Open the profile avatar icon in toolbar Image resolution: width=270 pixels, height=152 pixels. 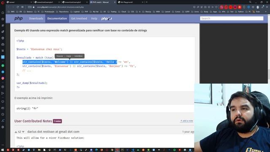[258, 7]
